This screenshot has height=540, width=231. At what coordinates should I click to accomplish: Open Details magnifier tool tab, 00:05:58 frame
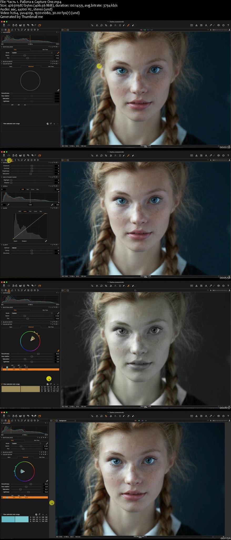22,160
